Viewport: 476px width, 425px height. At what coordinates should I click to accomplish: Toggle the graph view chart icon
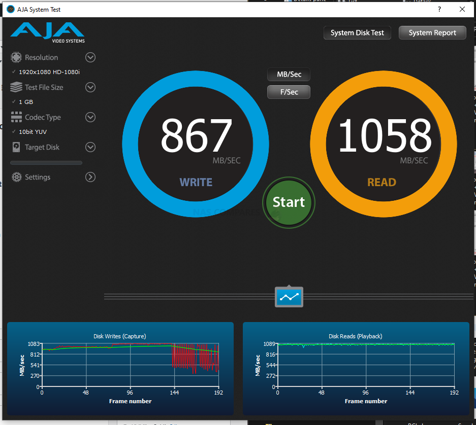coord(289,297)
